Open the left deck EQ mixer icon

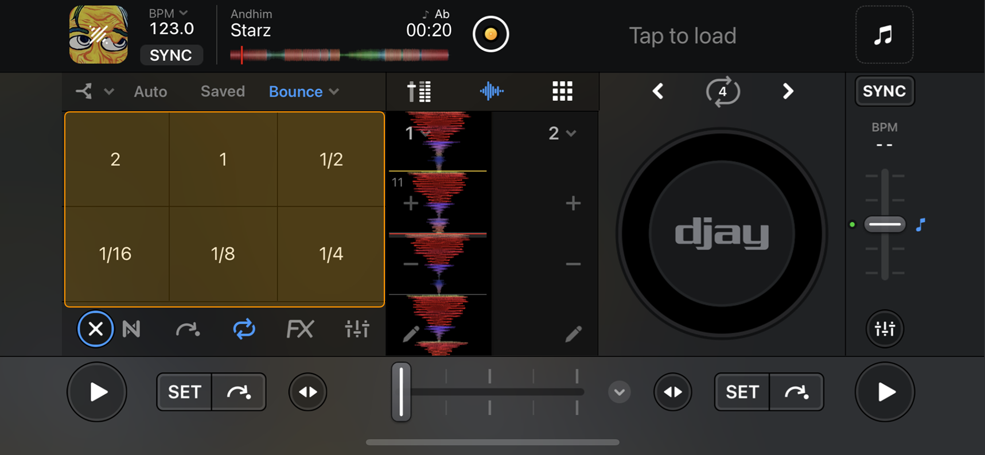tap(357, 329)
